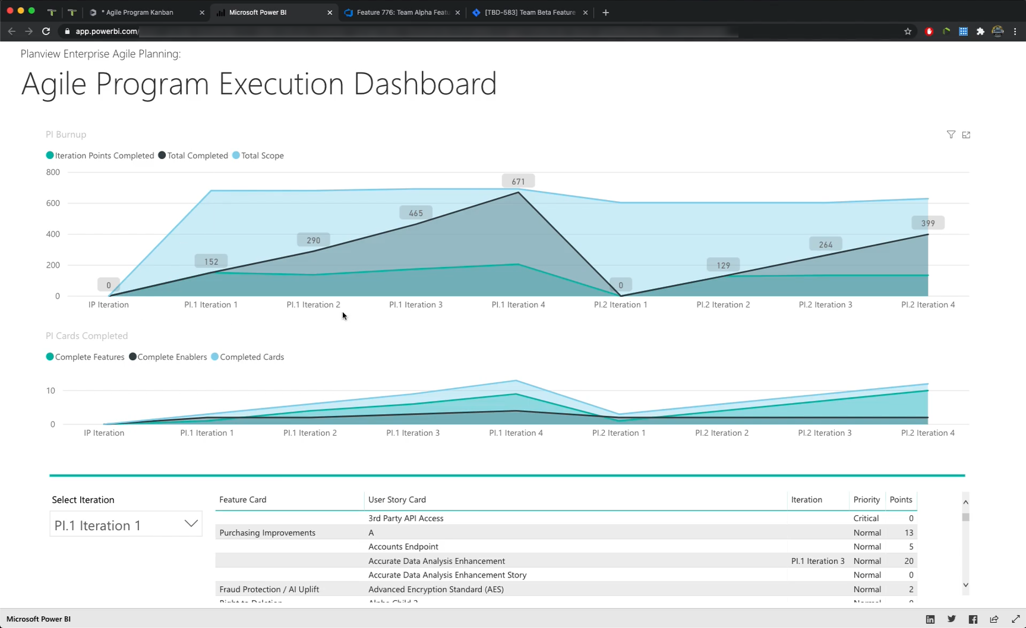
Task: Toggle Completed Cards legend series
Action: tap(248, 357)
